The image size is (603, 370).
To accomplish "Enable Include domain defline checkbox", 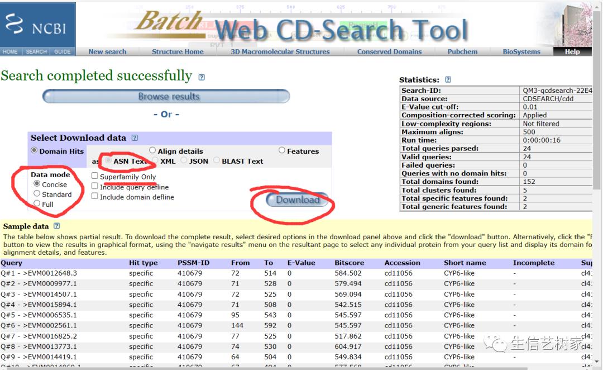I will pos(94,196).
